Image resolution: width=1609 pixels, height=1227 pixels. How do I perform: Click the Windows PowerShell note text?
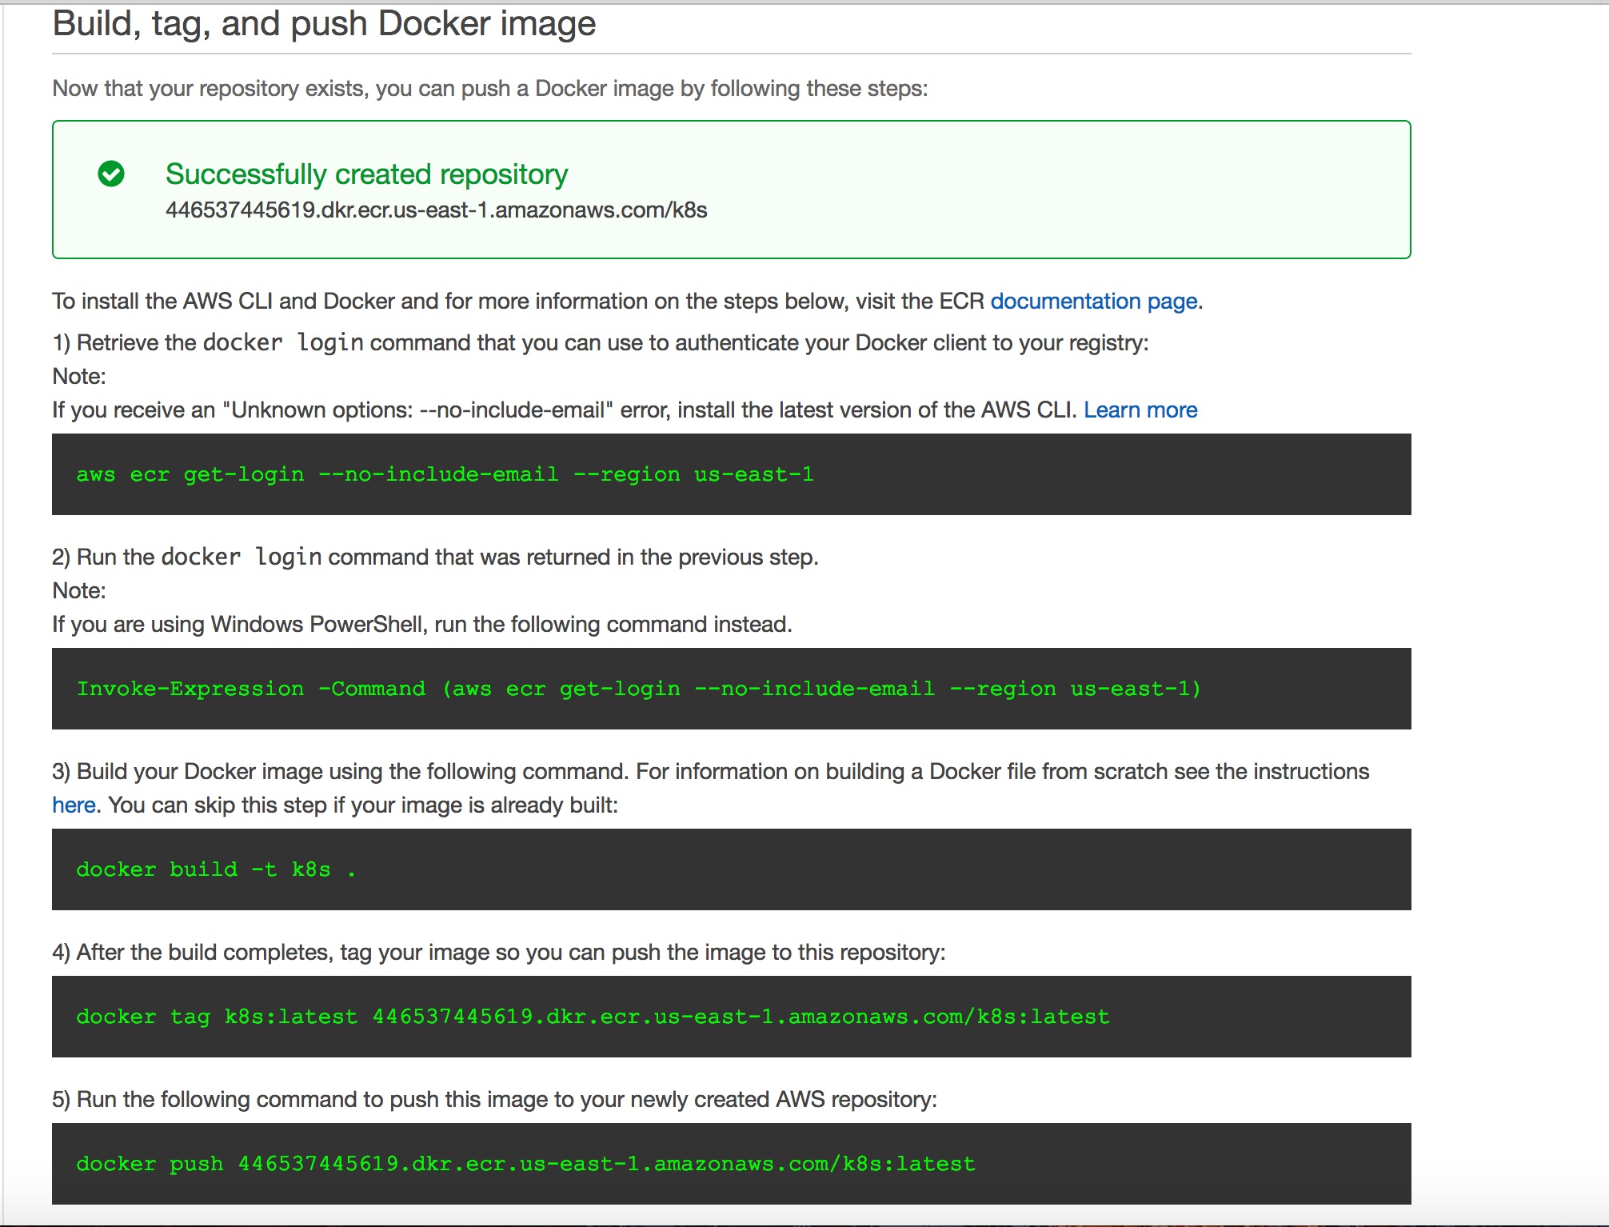point(422,624)
